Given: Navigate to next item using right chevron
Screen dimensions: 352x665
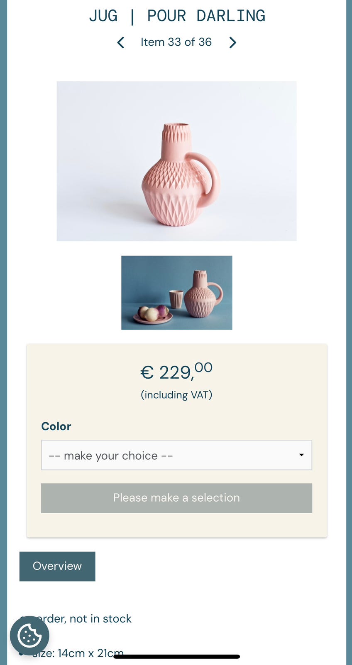Looking at the screenshot, I should coord(232,42).
